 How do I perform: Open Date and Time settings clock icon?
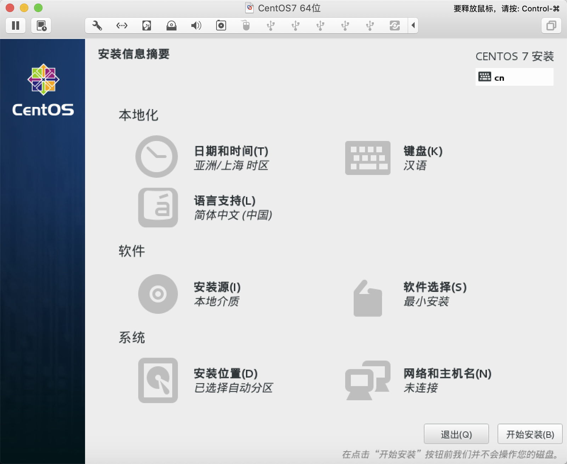pos(157,157)
